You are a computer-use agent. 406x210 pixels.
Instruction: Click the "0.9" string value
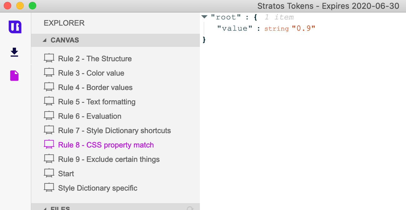click(304, 28)
